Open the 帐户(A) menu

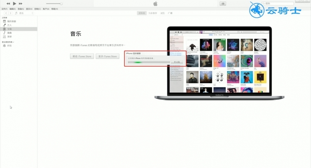pos(46,9)
